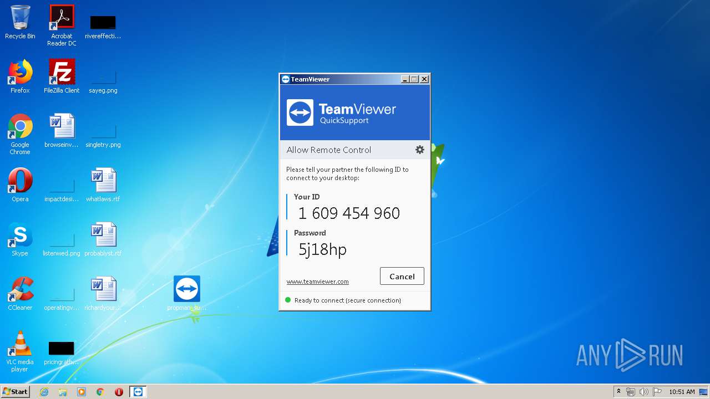Click the TeamViewer logo in the banner

(x=300, y=112)
